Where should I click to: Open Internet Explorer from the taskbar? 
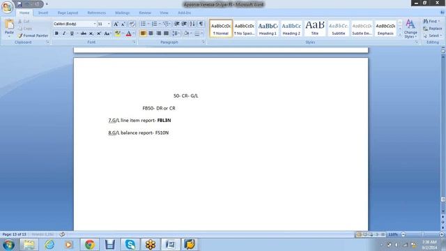(49, 245)
